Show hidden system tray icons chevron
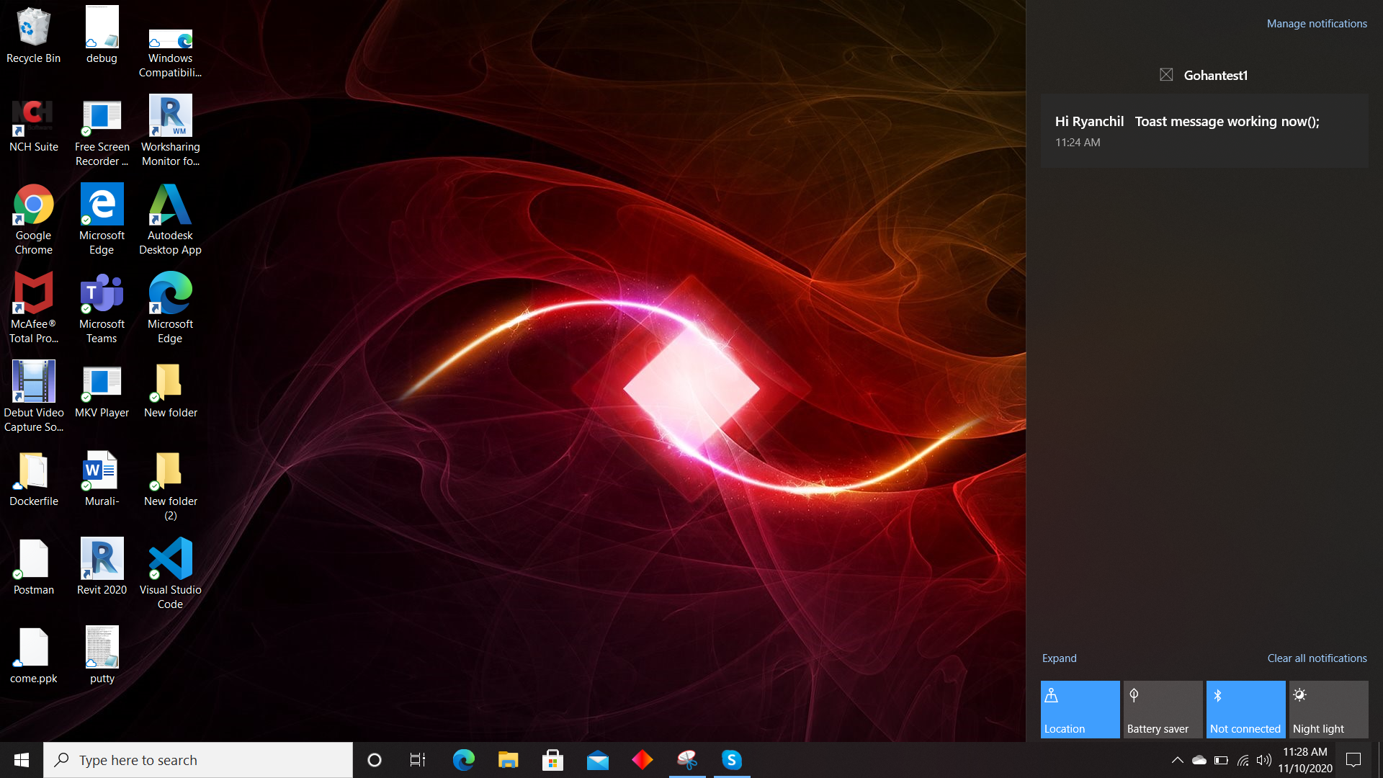This screenshot has width=1383, height=778. 1177,760
